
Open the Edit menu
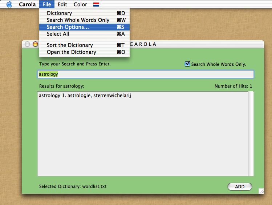coord(62,4)
